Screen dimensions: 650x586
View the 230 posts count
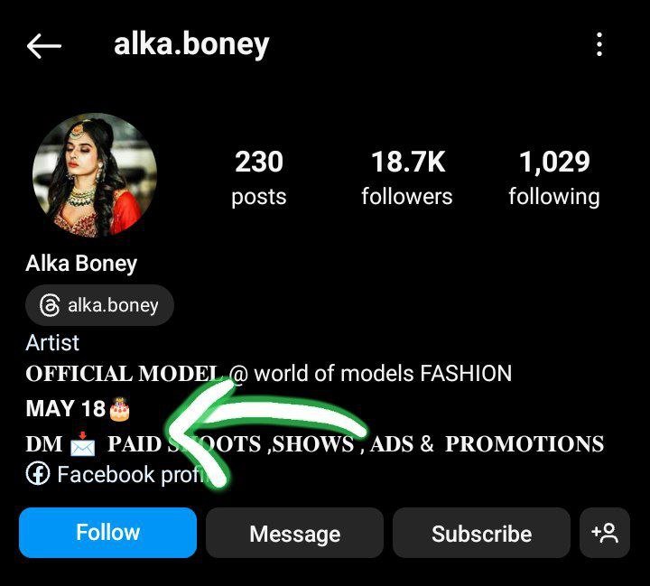point(259,178)
